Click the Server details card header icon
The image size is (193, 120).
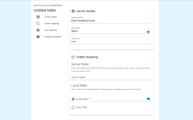coord(73,11)
